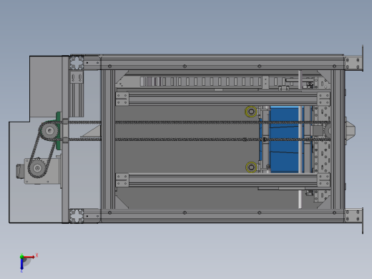Viewport: 372px width, 279px height.
Task: Select the top horizontal aluminum frame extrusion
Action: tap(222, 63)
